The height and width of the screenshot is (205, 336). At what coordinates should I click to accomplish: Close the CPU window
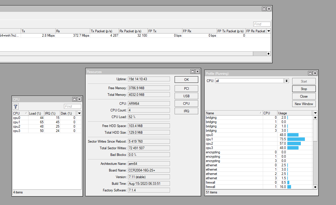(79, 99)
